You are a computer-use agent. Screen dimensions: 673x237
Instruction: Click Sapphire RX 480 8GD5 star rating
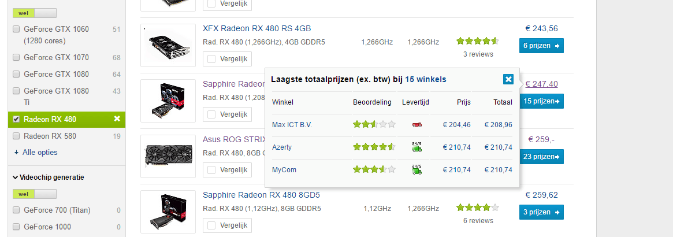[x=477, y=208]
